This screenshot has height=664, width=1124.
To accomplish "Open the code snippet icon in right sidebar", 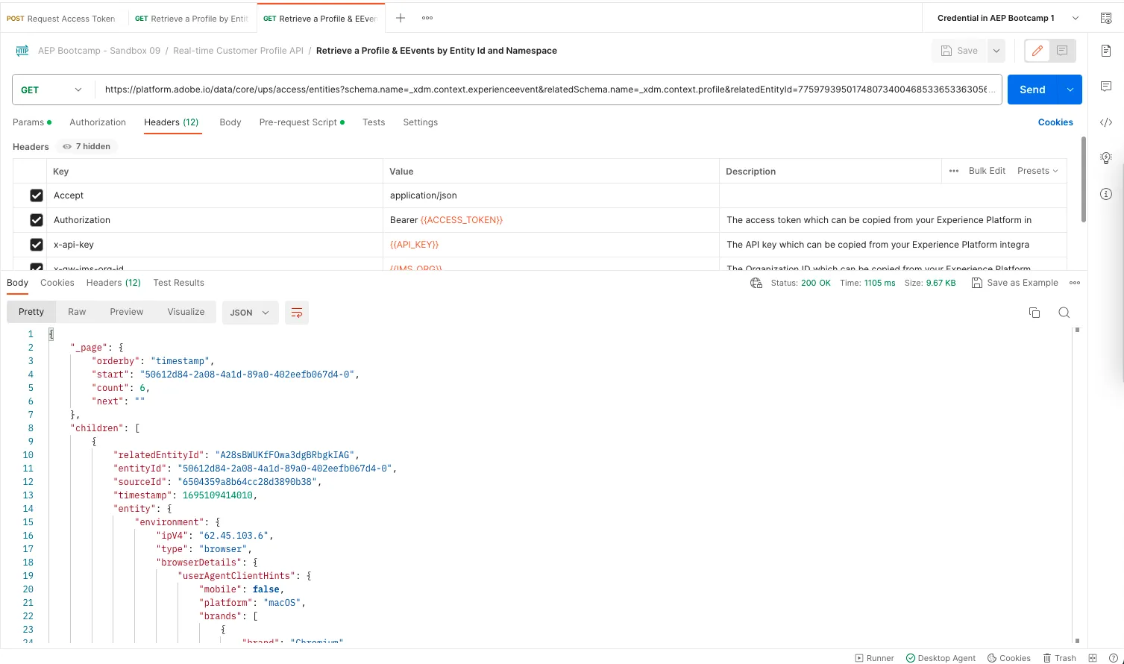I will point(1106,122).
